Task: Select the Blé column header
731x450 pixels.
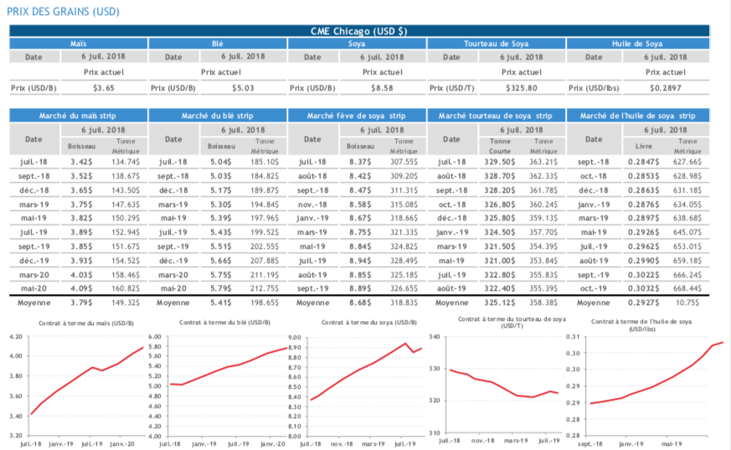Action: (217, 43)
